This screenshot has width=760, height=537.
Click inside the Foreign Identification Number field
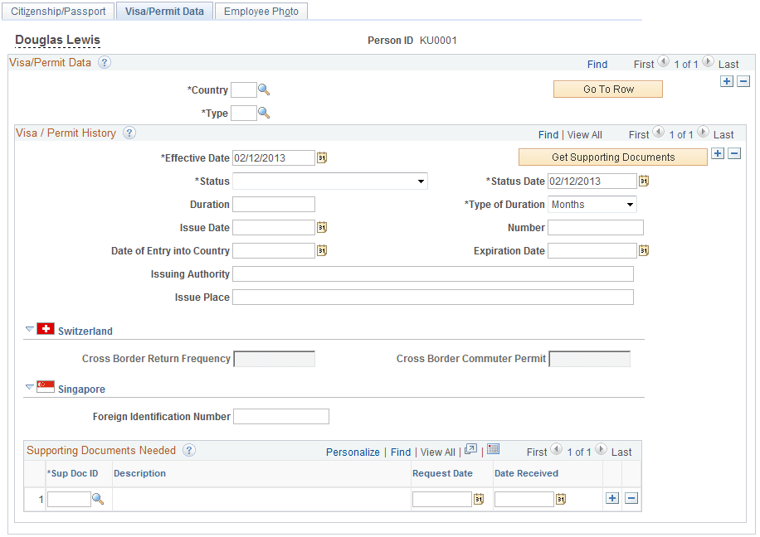(x=280, y=416)
